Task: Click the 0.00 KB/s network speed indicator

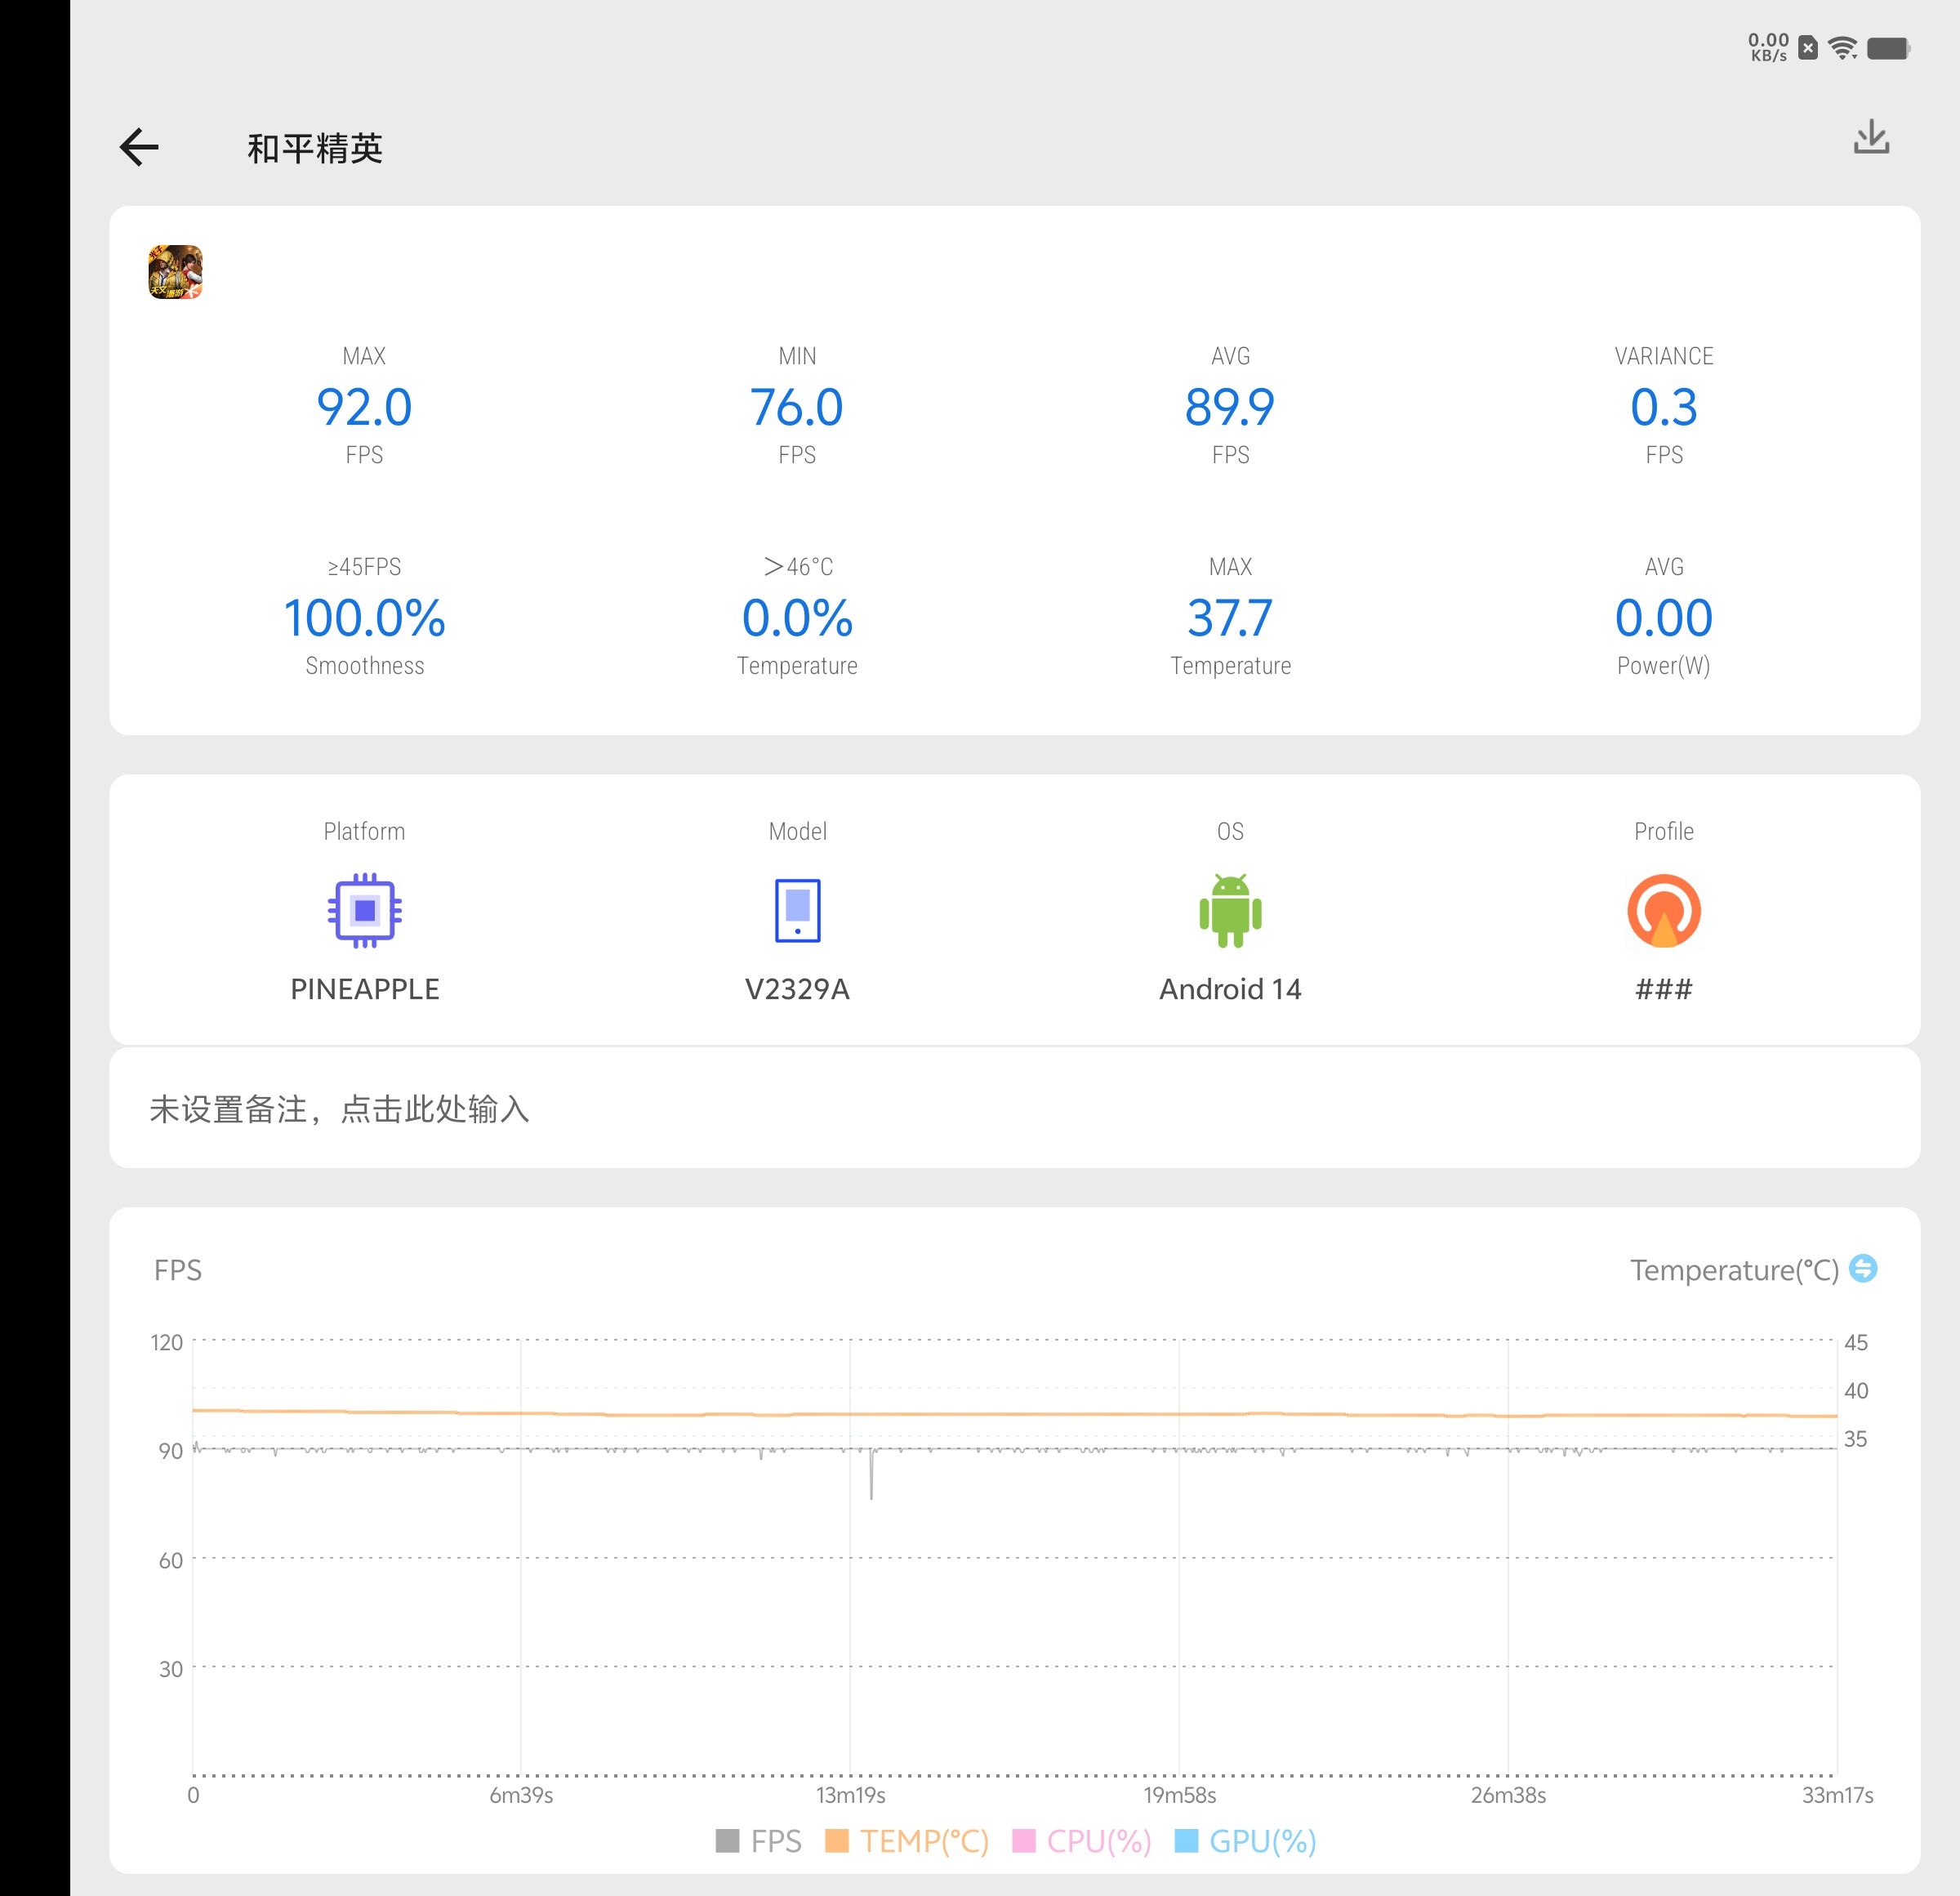Action: pyautogui.click(x=1768, y=47)
